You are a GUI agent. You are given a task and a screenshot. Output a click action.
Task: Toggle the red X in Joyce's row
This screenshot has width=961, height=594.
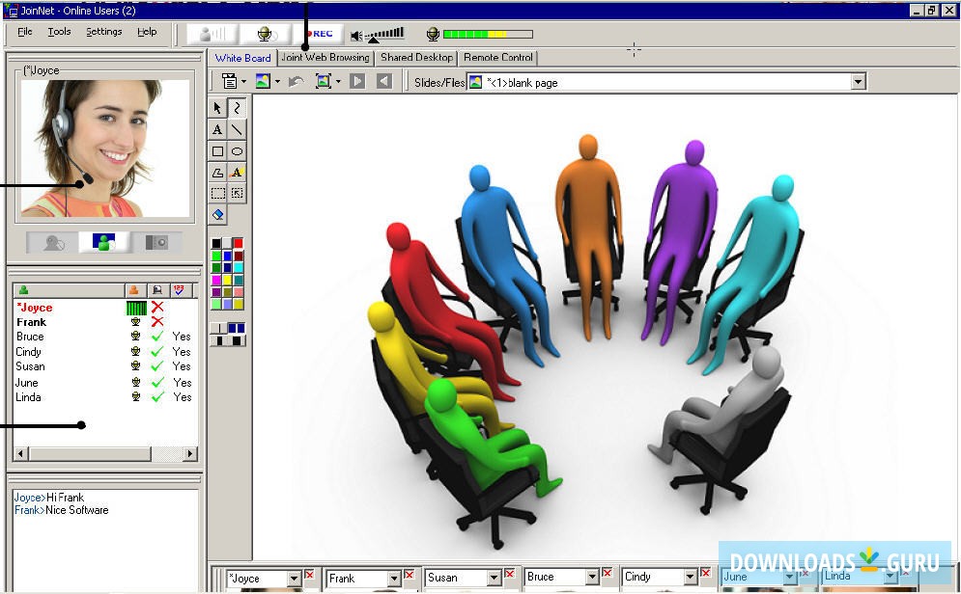click(157, 307)
